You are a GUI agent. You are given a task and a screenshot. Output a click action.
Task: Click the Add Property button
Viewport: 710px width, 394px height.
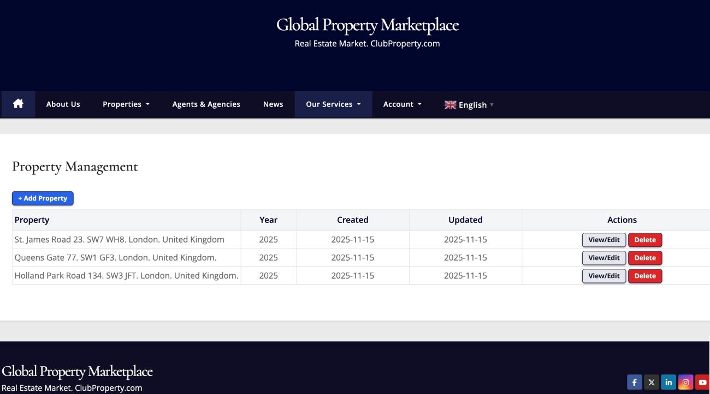(x=43, y=198)
